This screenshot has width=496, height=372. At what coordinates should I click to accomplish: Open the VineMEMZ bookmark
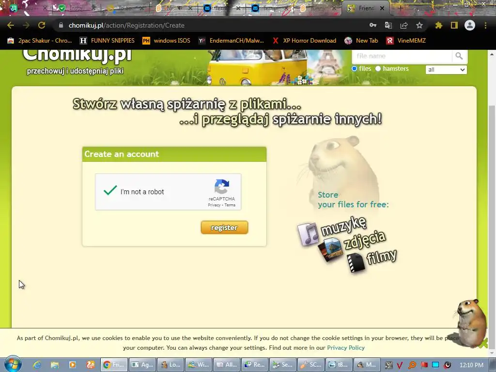pos(406,41)
